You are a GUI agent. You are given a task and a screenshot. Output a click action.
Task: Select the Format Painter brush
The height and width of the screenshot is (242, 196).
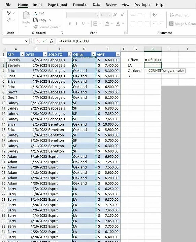[36, 27]
